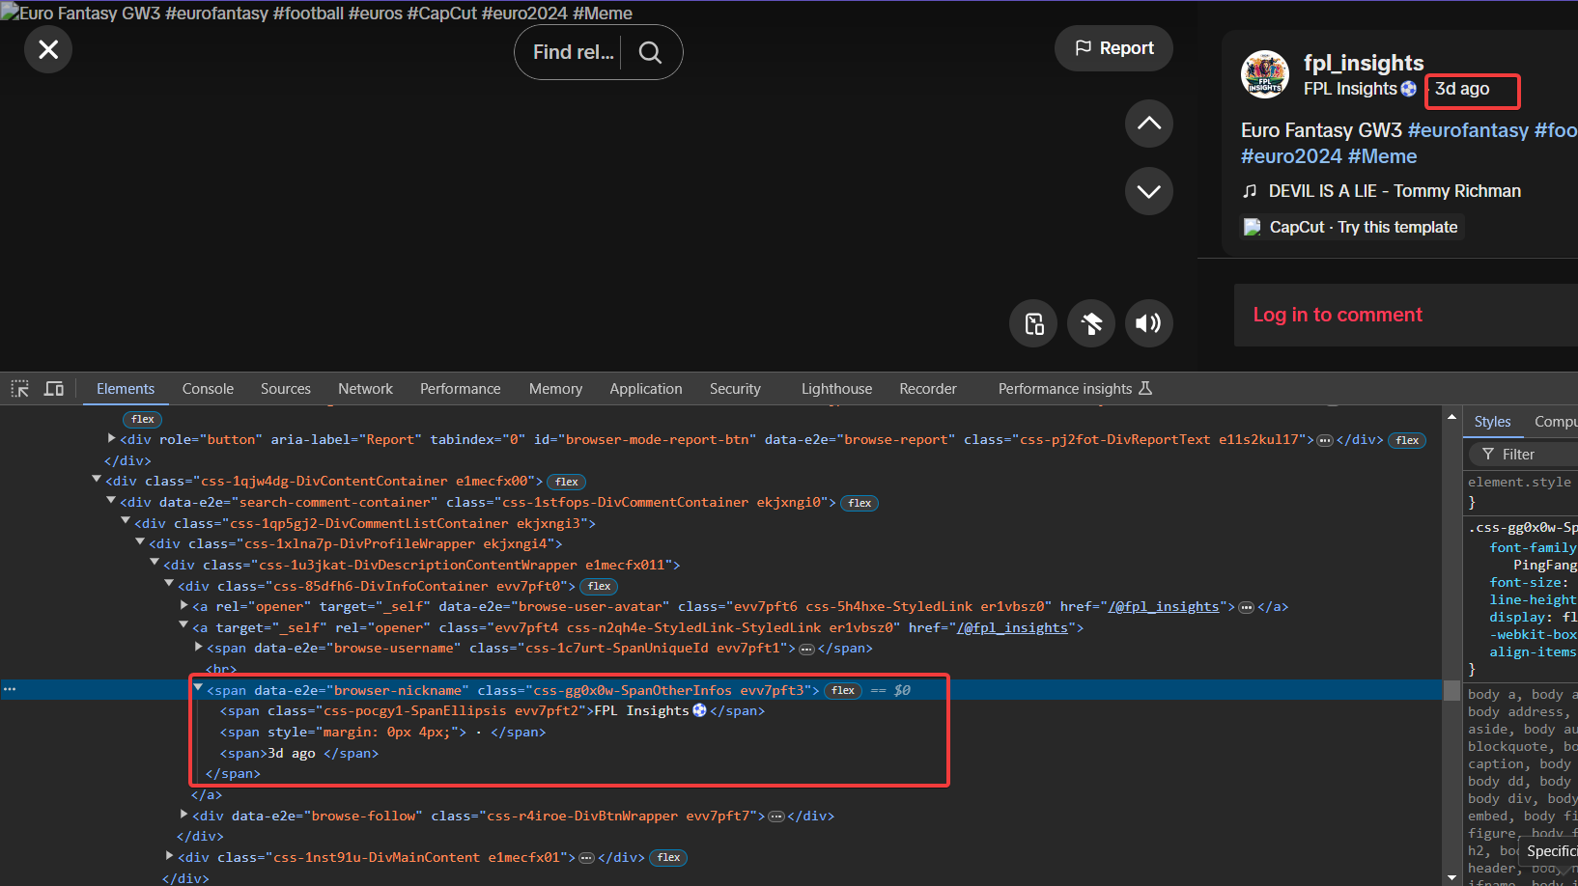
Task: Open the floating miniplayer icon
Action: (1032, 323)
